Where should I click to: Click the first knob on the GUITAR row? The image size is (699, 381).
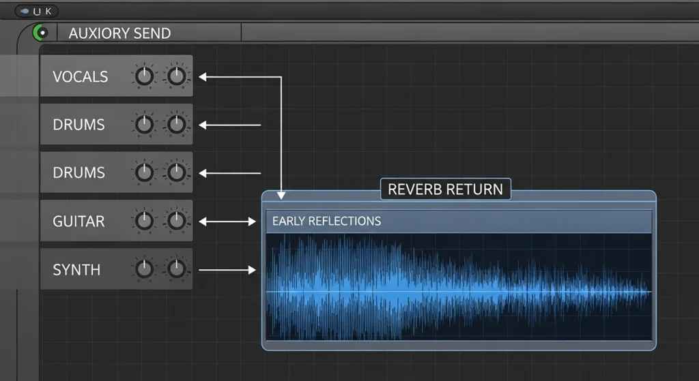coord(144,220)
